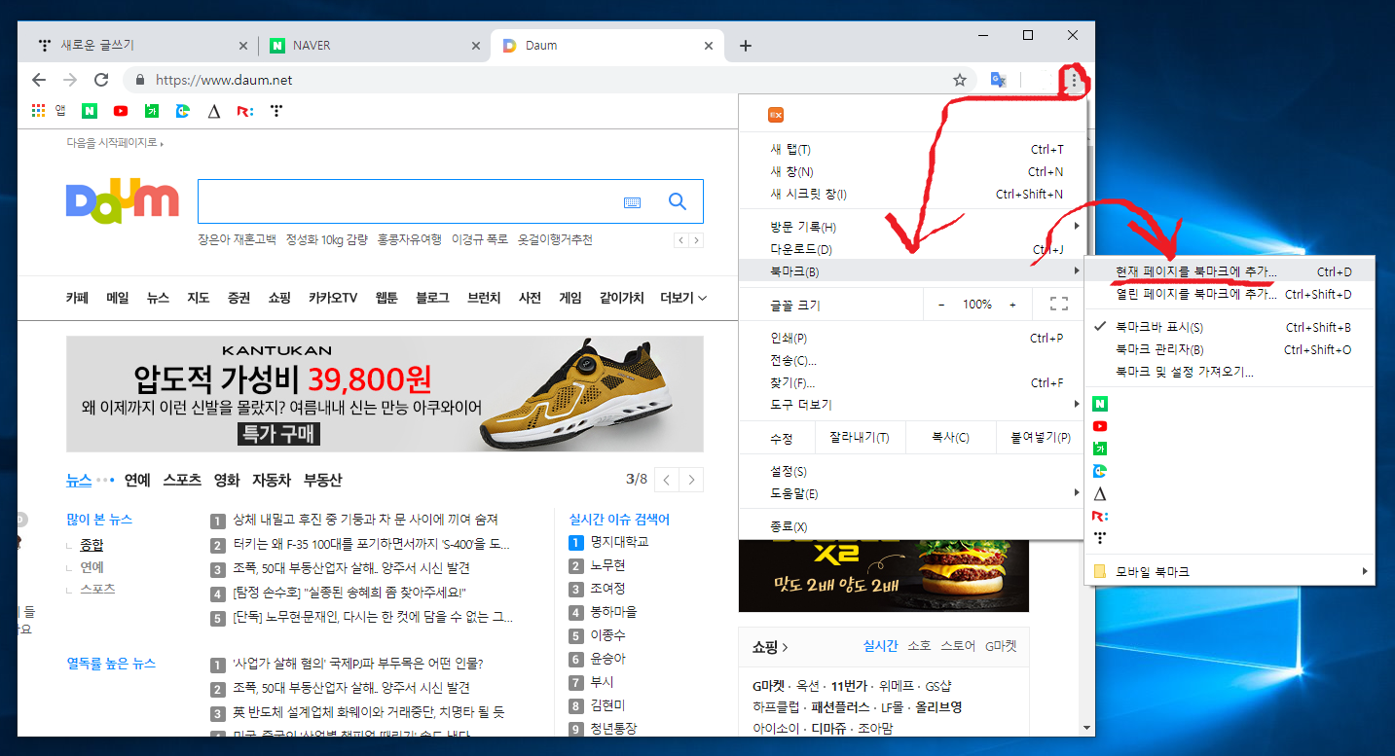Open the on-screen keyboard icon in search box

(632, 202)
